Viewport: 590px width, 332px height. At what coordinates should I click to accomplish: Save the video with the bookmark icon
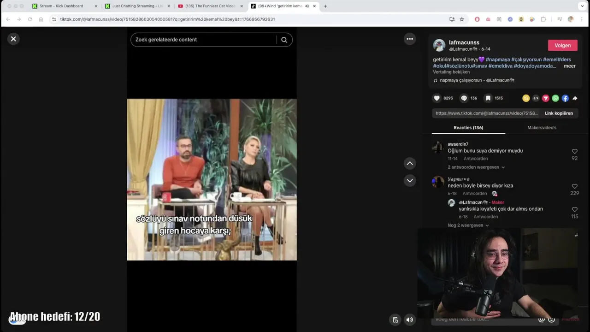[488, 98]
